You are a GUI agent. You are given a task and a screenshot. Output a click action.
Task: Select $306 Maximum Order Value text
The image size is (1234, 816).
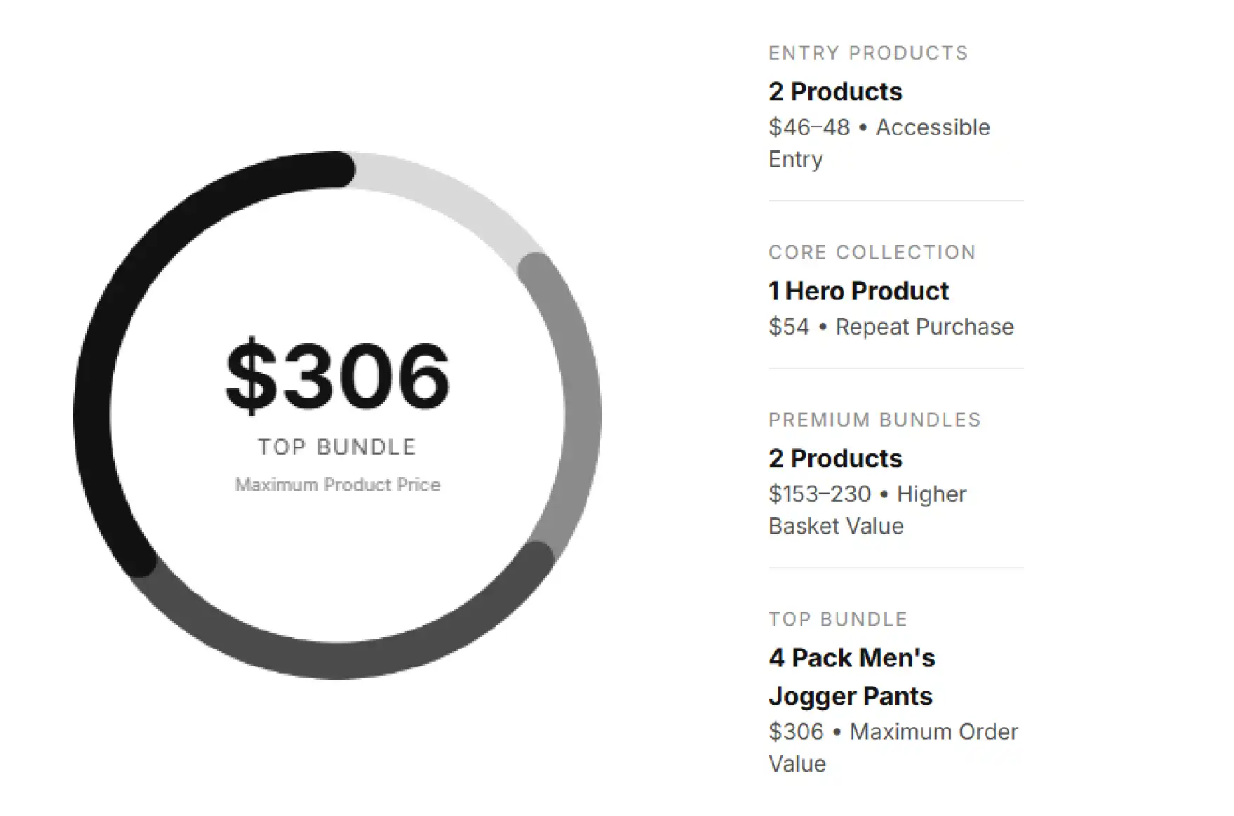pyautogui.click(x=893, y=748)
